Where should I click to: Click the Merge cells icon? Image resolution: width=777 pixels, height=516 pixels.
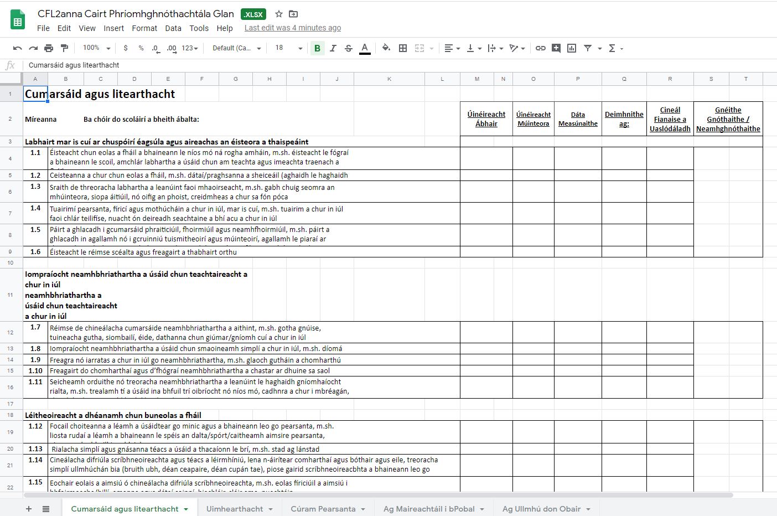(x=419, y=48)
